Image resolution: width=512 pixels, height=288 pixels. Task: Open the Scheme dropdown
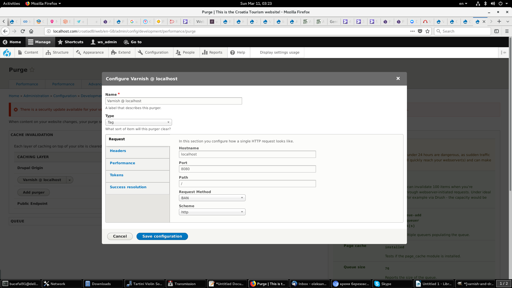[x=212, y=212]
